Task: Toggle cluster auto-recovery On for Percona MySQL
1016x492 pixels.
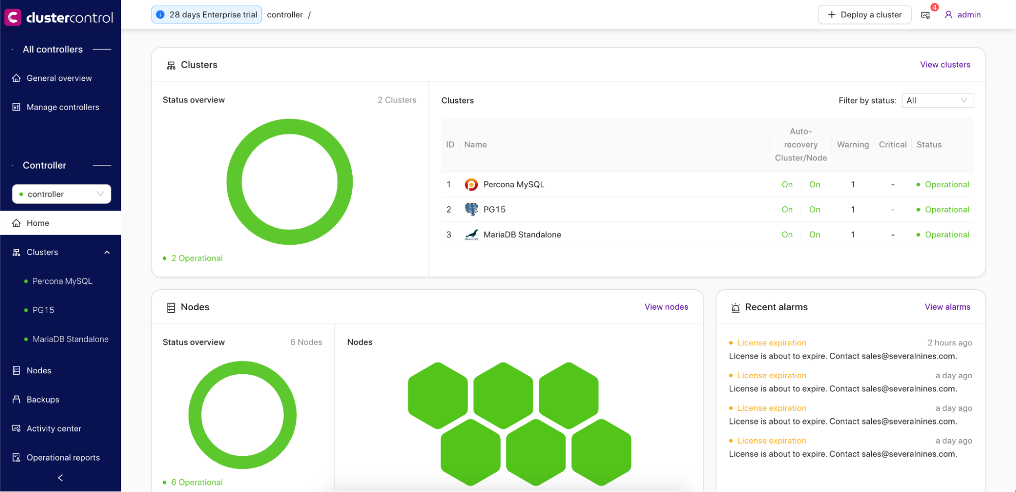Action: 787,185
